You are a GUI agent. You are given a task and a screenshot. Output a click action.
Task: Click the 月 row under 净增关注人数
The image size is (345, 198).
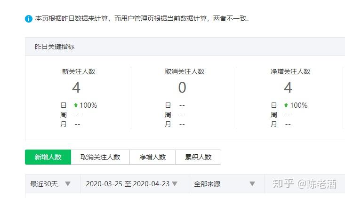pos(281,124)
